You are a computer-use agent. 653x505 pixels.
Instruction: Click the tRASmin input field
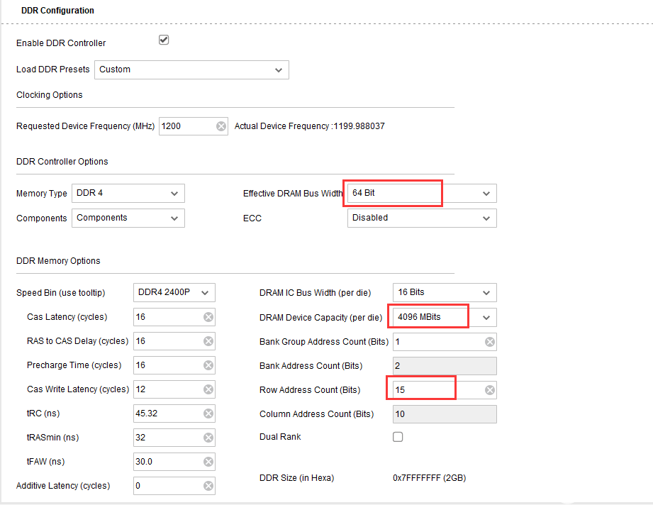pyautogui.click(x=168, y=438)
